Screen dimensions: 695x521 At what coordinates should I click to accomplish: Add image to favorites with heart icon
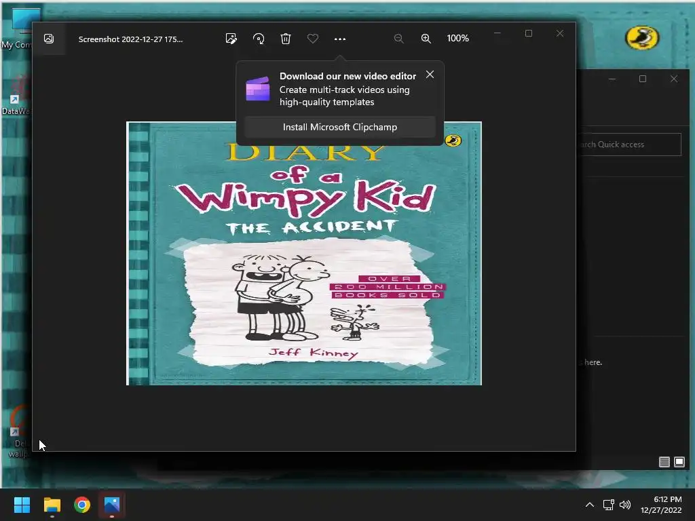click(x=312, y=39)
